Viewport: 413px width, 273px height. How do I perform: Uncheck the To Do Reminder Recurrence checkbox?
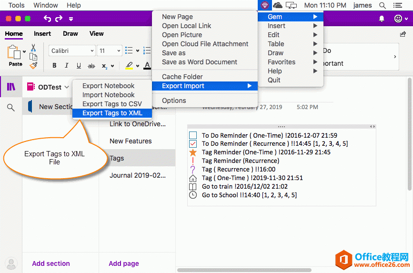(x=193, y=143)
